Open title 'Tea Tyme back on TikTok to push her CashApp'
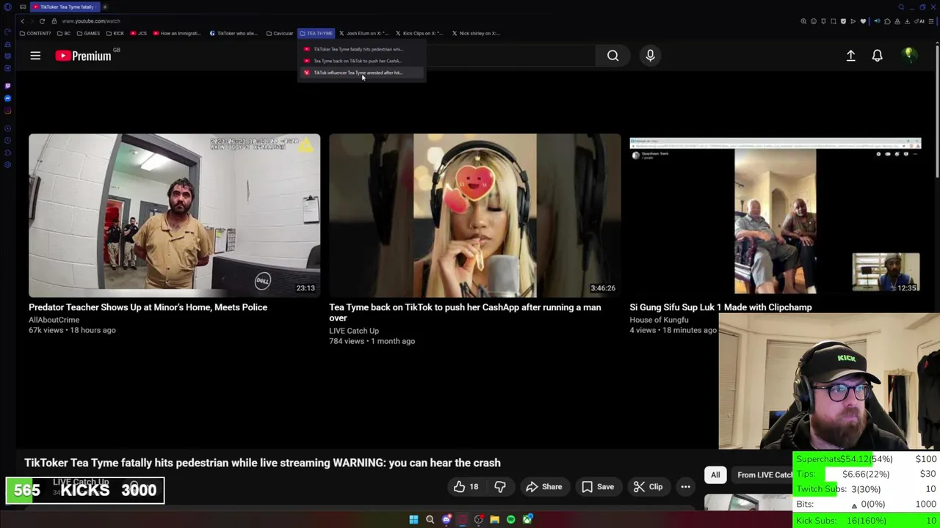Screen dimensions: 940x528 click(x=465, y=313)
